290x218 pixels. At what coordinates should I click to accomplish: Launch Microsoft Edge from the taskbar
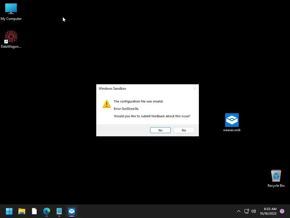click(x=47, y=211)
